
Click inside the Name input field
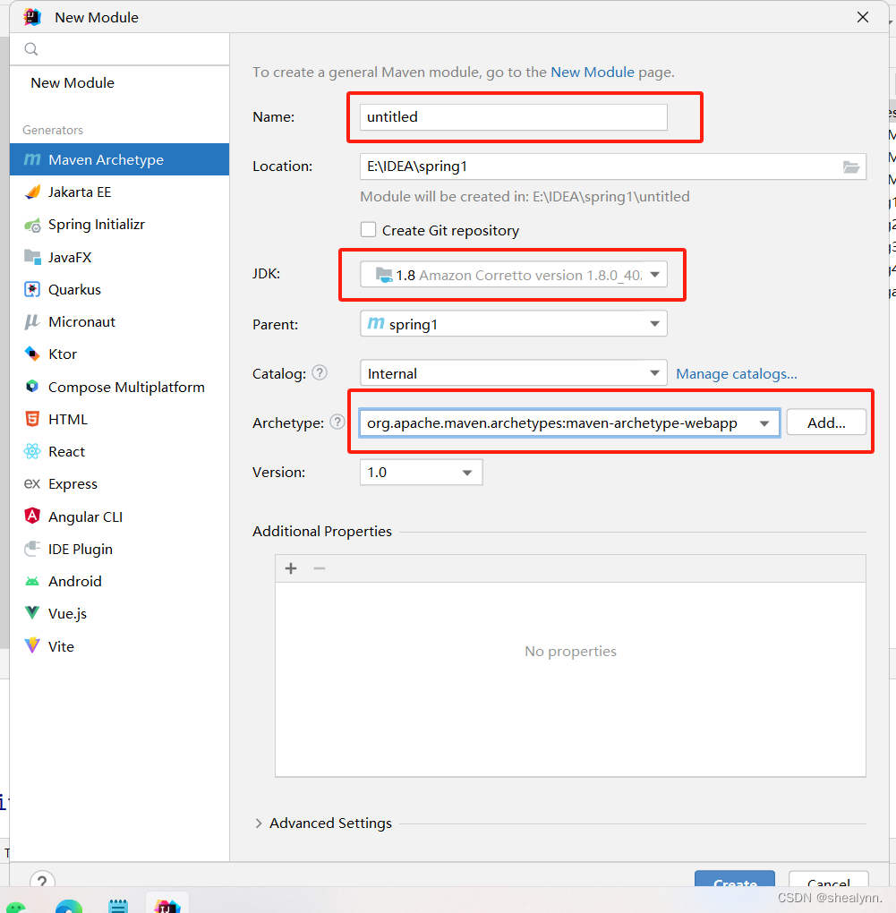510,116
